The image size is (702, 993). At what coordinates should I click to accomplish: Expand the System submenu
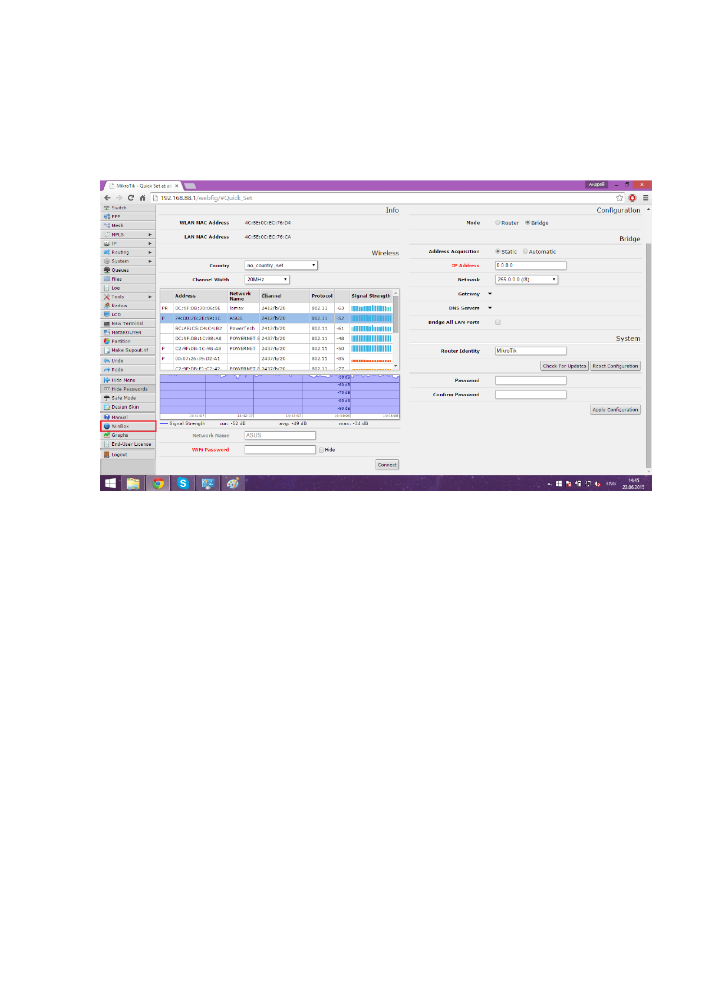point(128,261)
